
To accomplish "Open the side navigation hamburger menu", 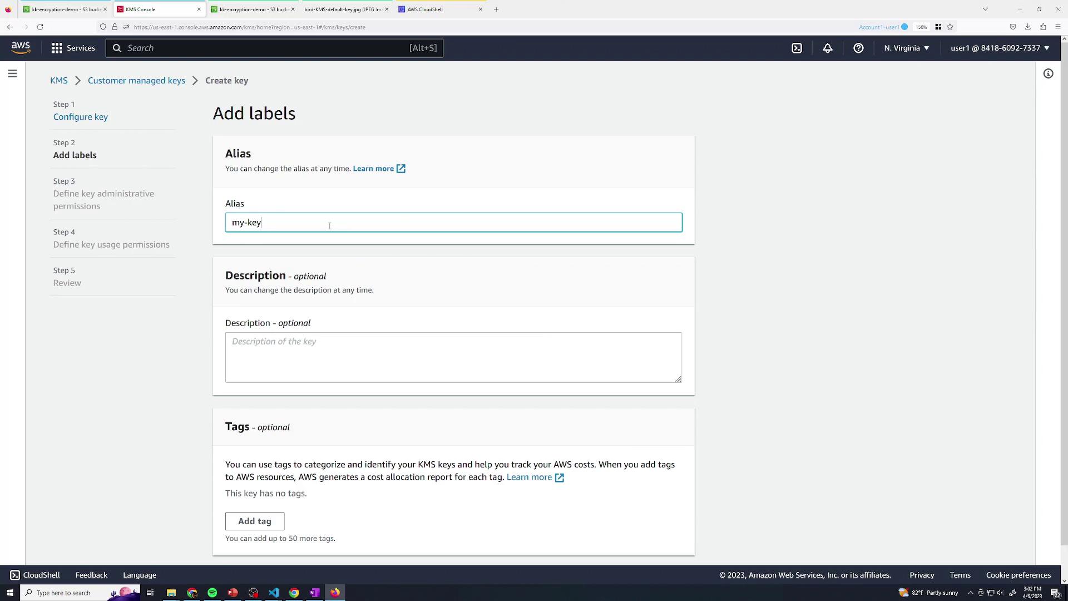I will pos(12,73).
